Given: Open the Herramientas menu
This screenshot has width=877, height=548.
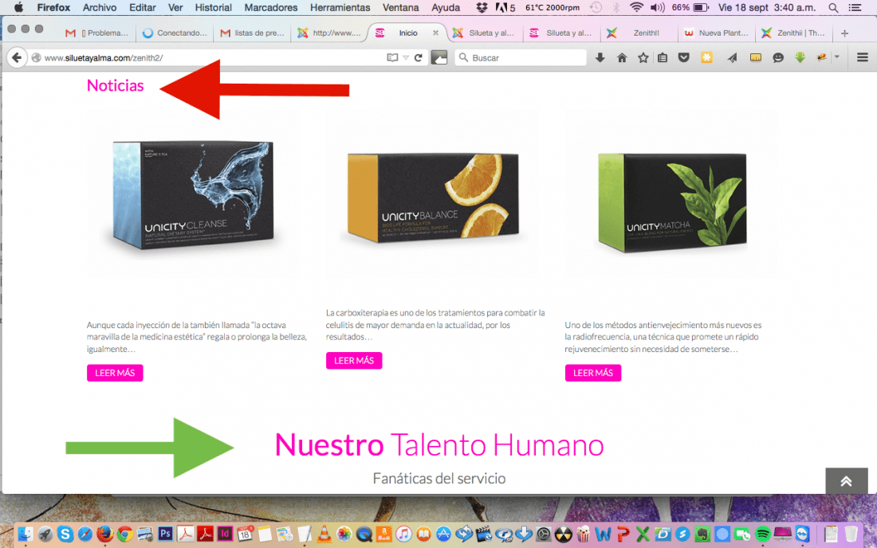Looking at the screenshot, I should click(340, 8).
